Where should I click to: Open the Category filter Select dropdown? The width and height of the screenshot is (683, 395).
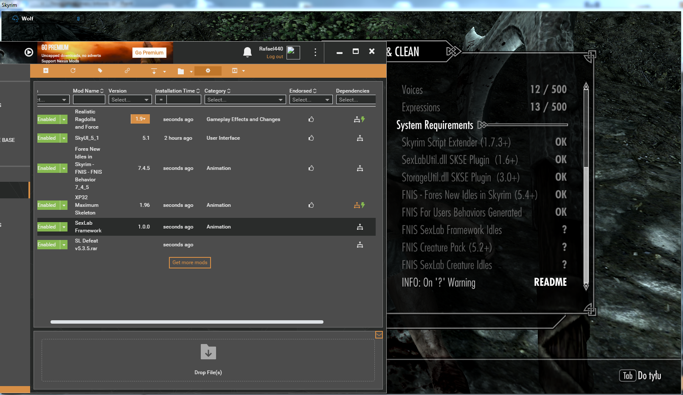point(245,100)
